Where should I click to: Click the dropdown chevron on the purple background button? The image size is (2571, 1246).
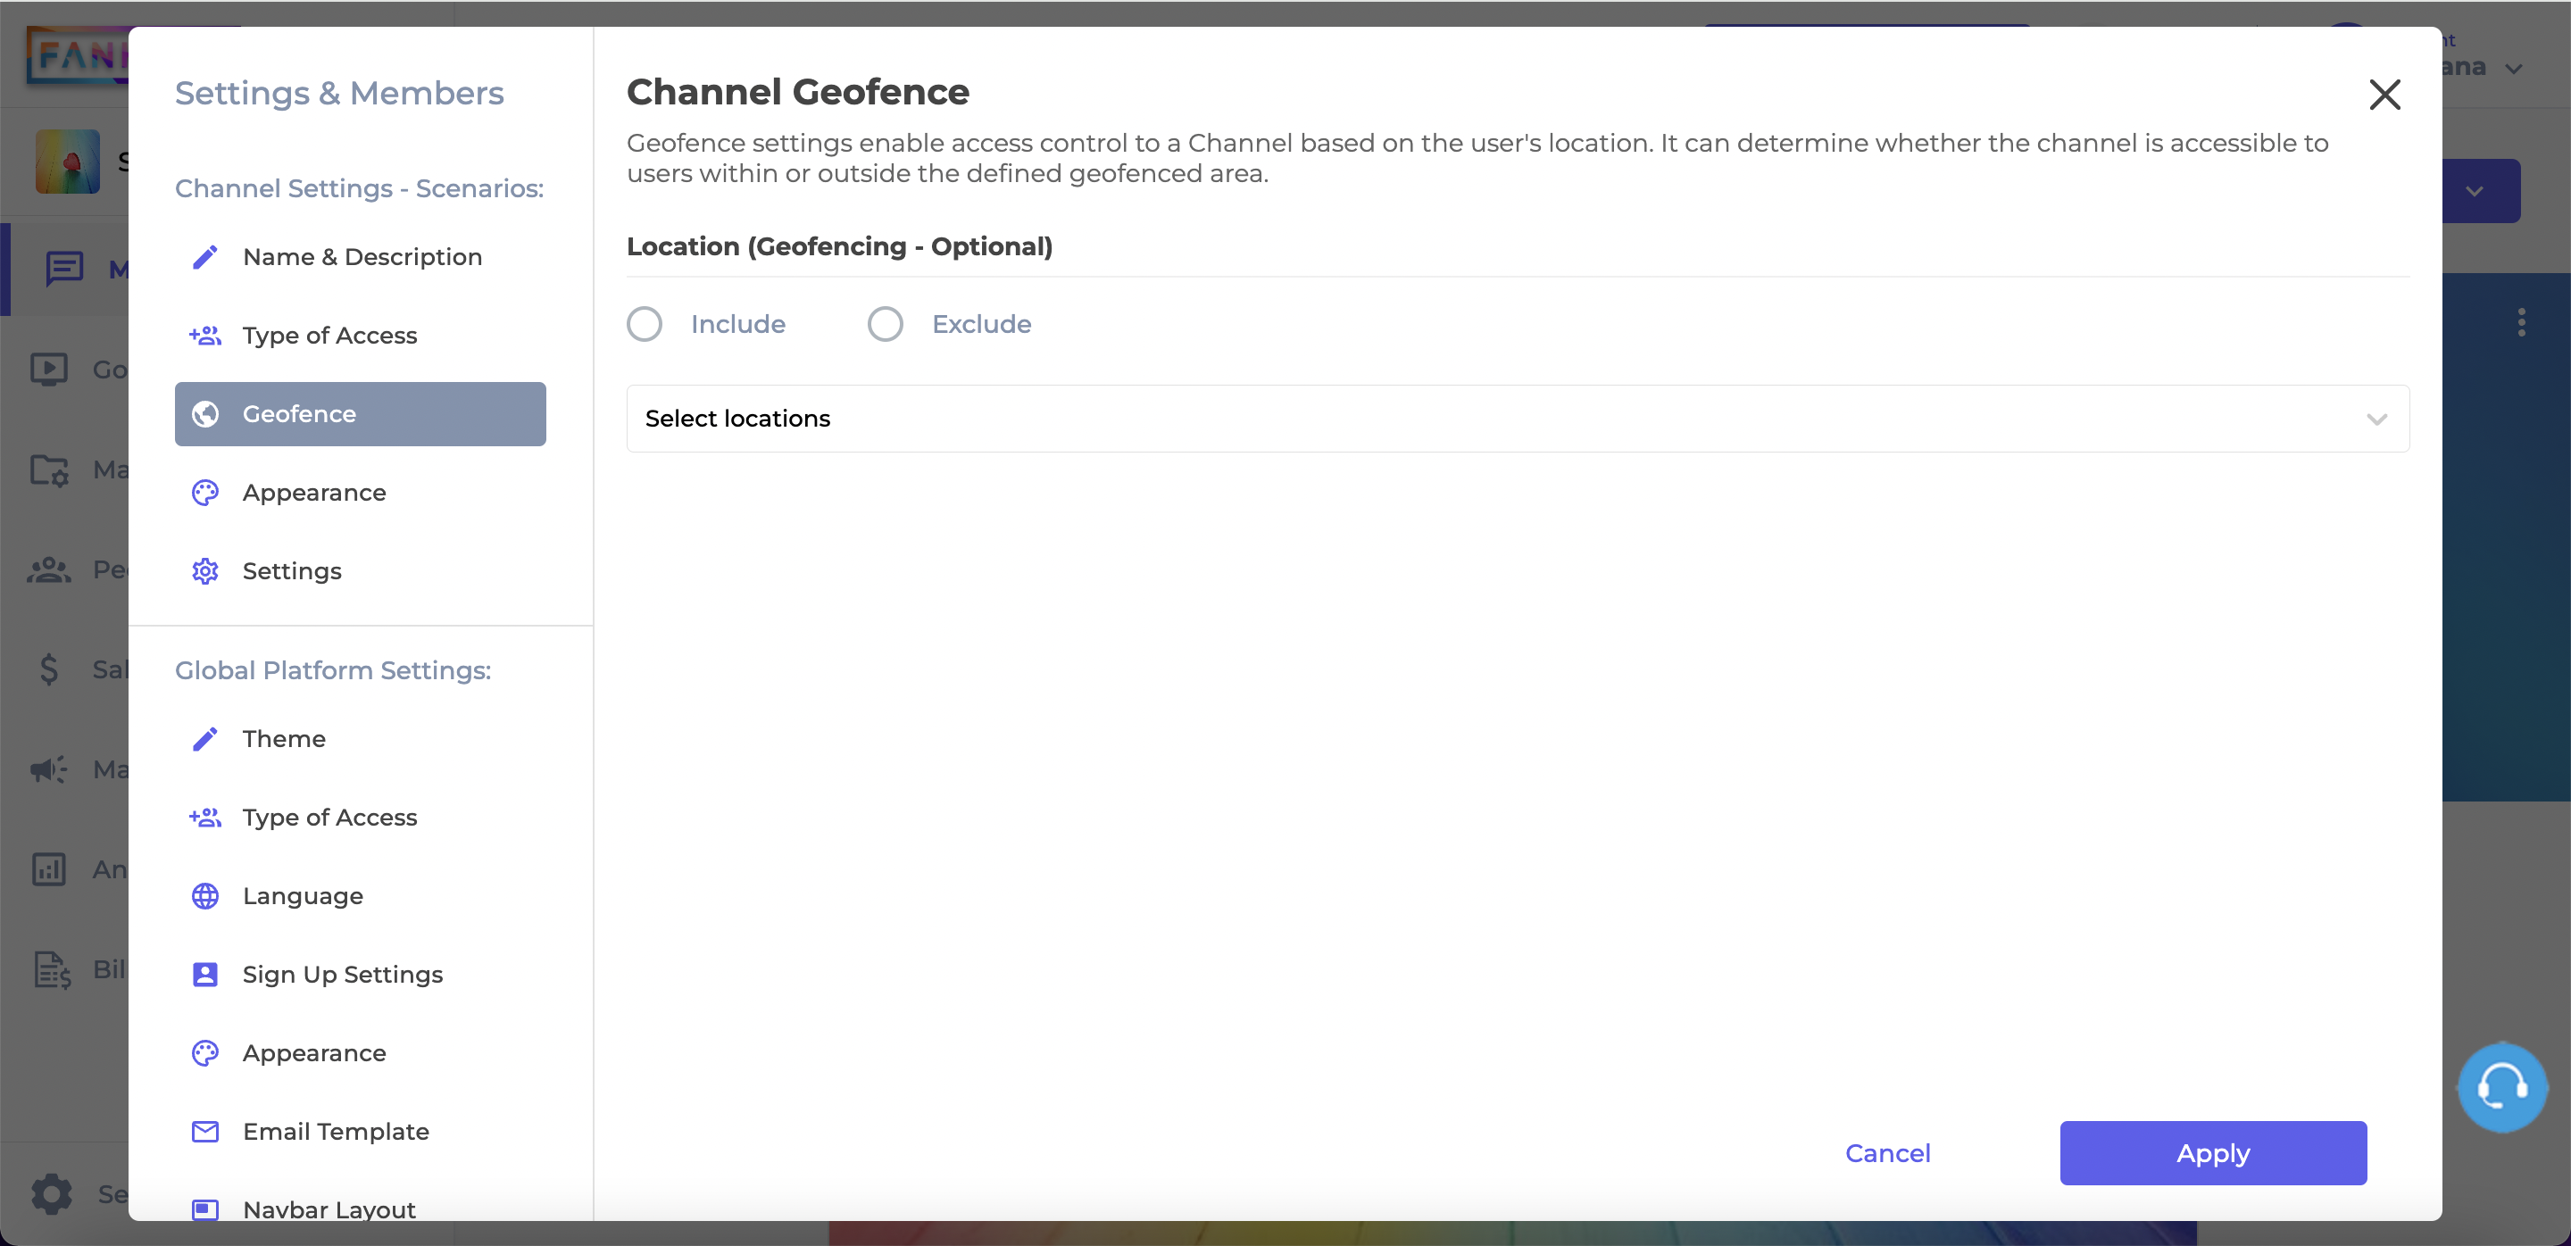[2475, 190]
